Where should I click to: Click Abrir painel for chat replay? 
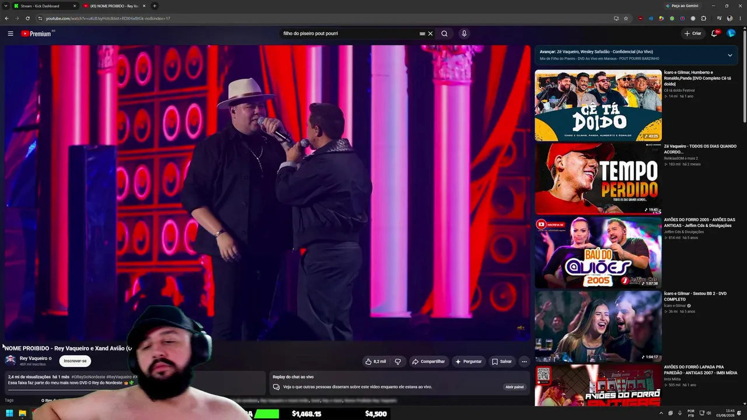point(514,387)
